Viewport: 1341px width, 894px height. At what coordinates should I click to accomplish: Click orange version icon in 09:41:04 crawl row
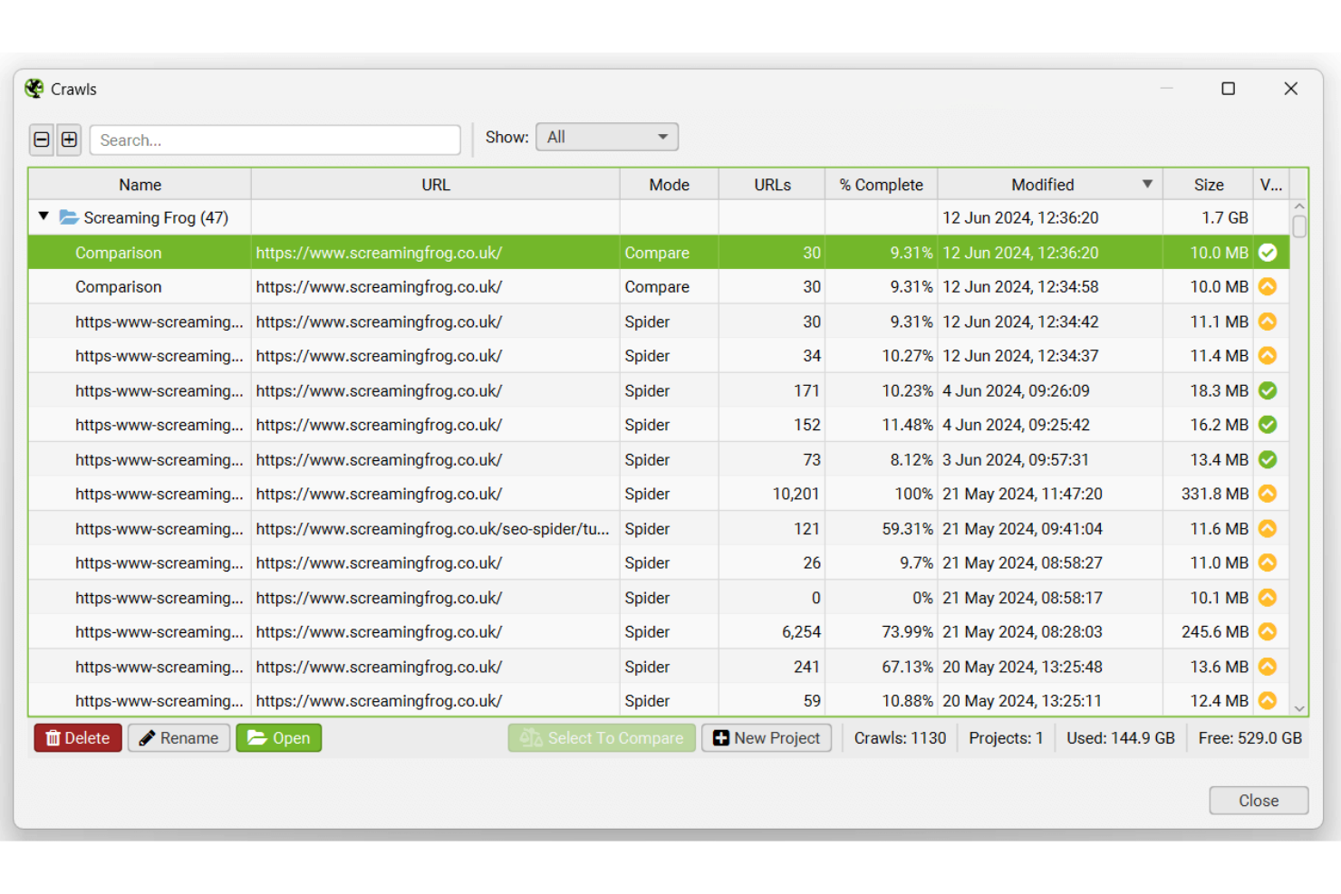[1268, 528]
